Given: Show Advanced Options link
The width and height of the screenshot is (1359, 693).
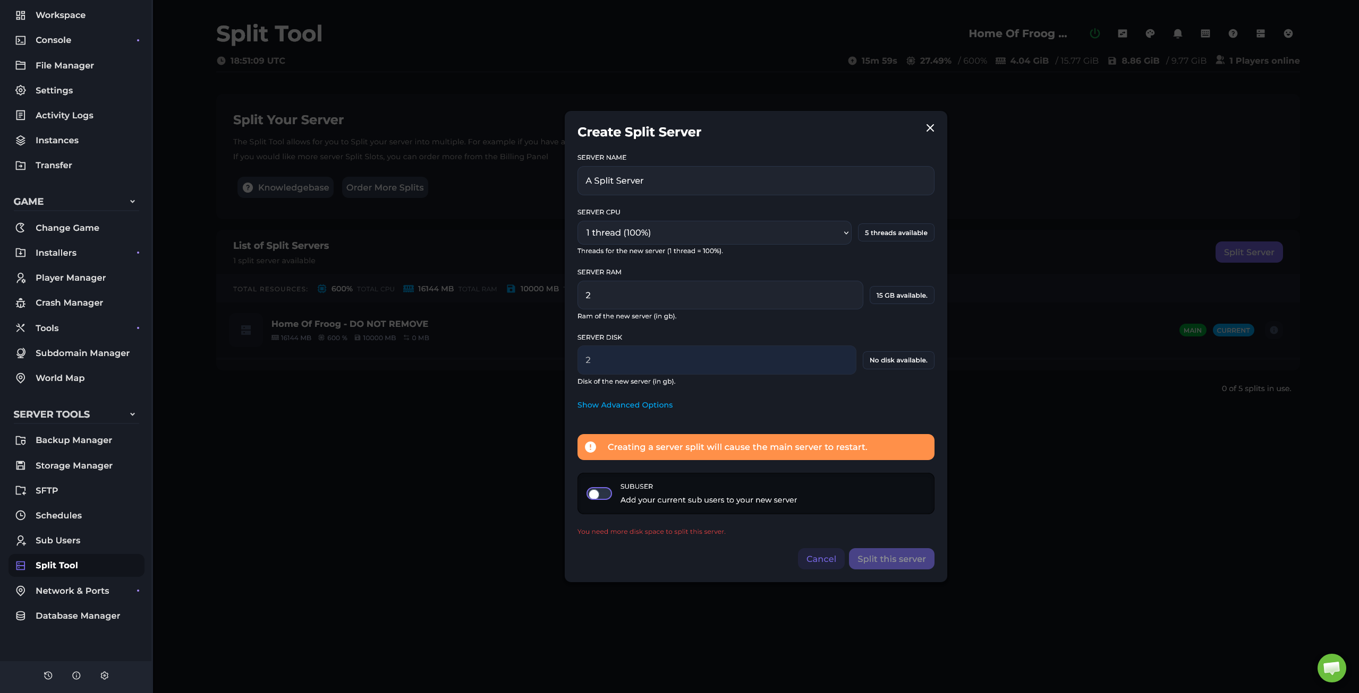Looking at the screenshot, I should coord(625,405).
